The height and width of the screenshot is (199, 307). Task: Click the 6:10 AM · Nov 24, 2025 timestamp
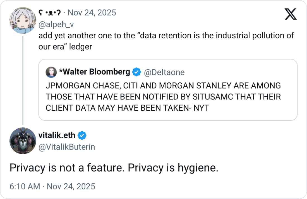pos(52,186)
